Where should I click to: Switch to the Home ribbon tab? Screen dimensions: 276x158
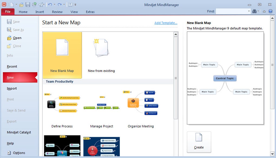tap(23, 12)
